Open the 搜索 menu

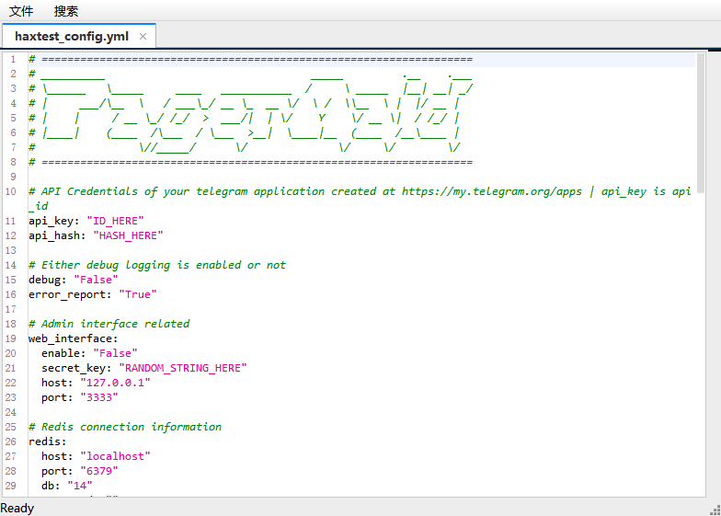(x=66, y=11)
